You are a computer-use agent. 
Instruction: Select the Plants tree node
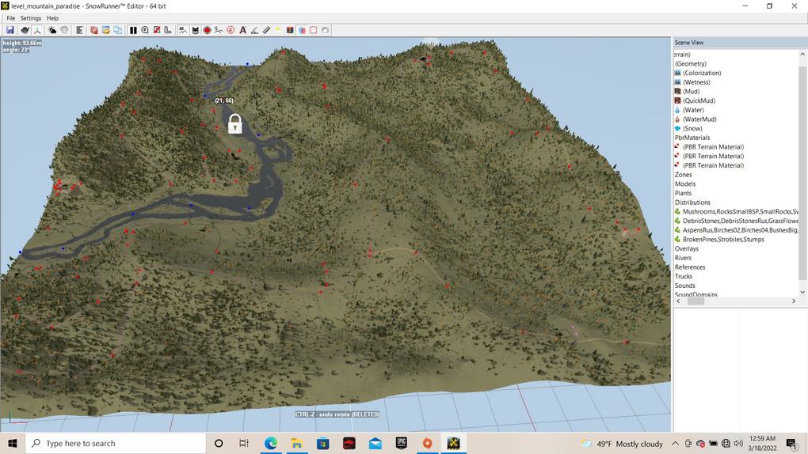point(684,194)
